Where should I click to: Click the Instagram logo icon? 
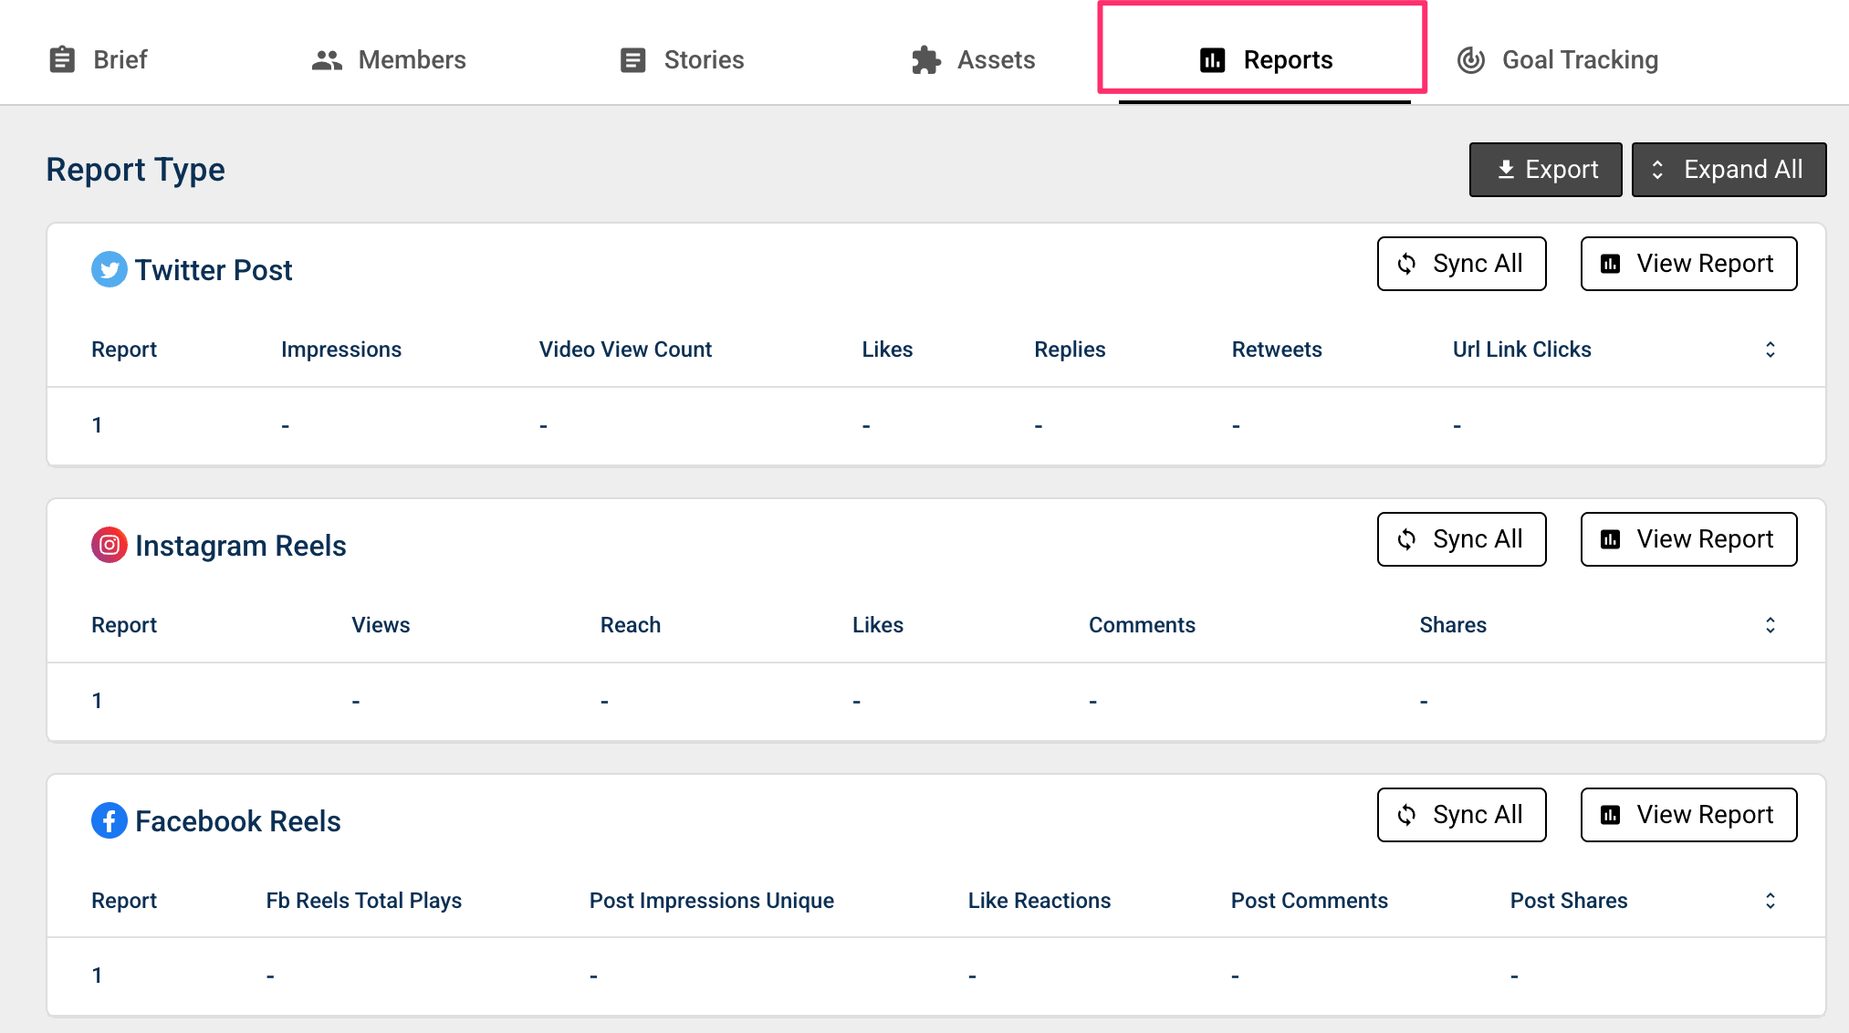click(110, 545)
